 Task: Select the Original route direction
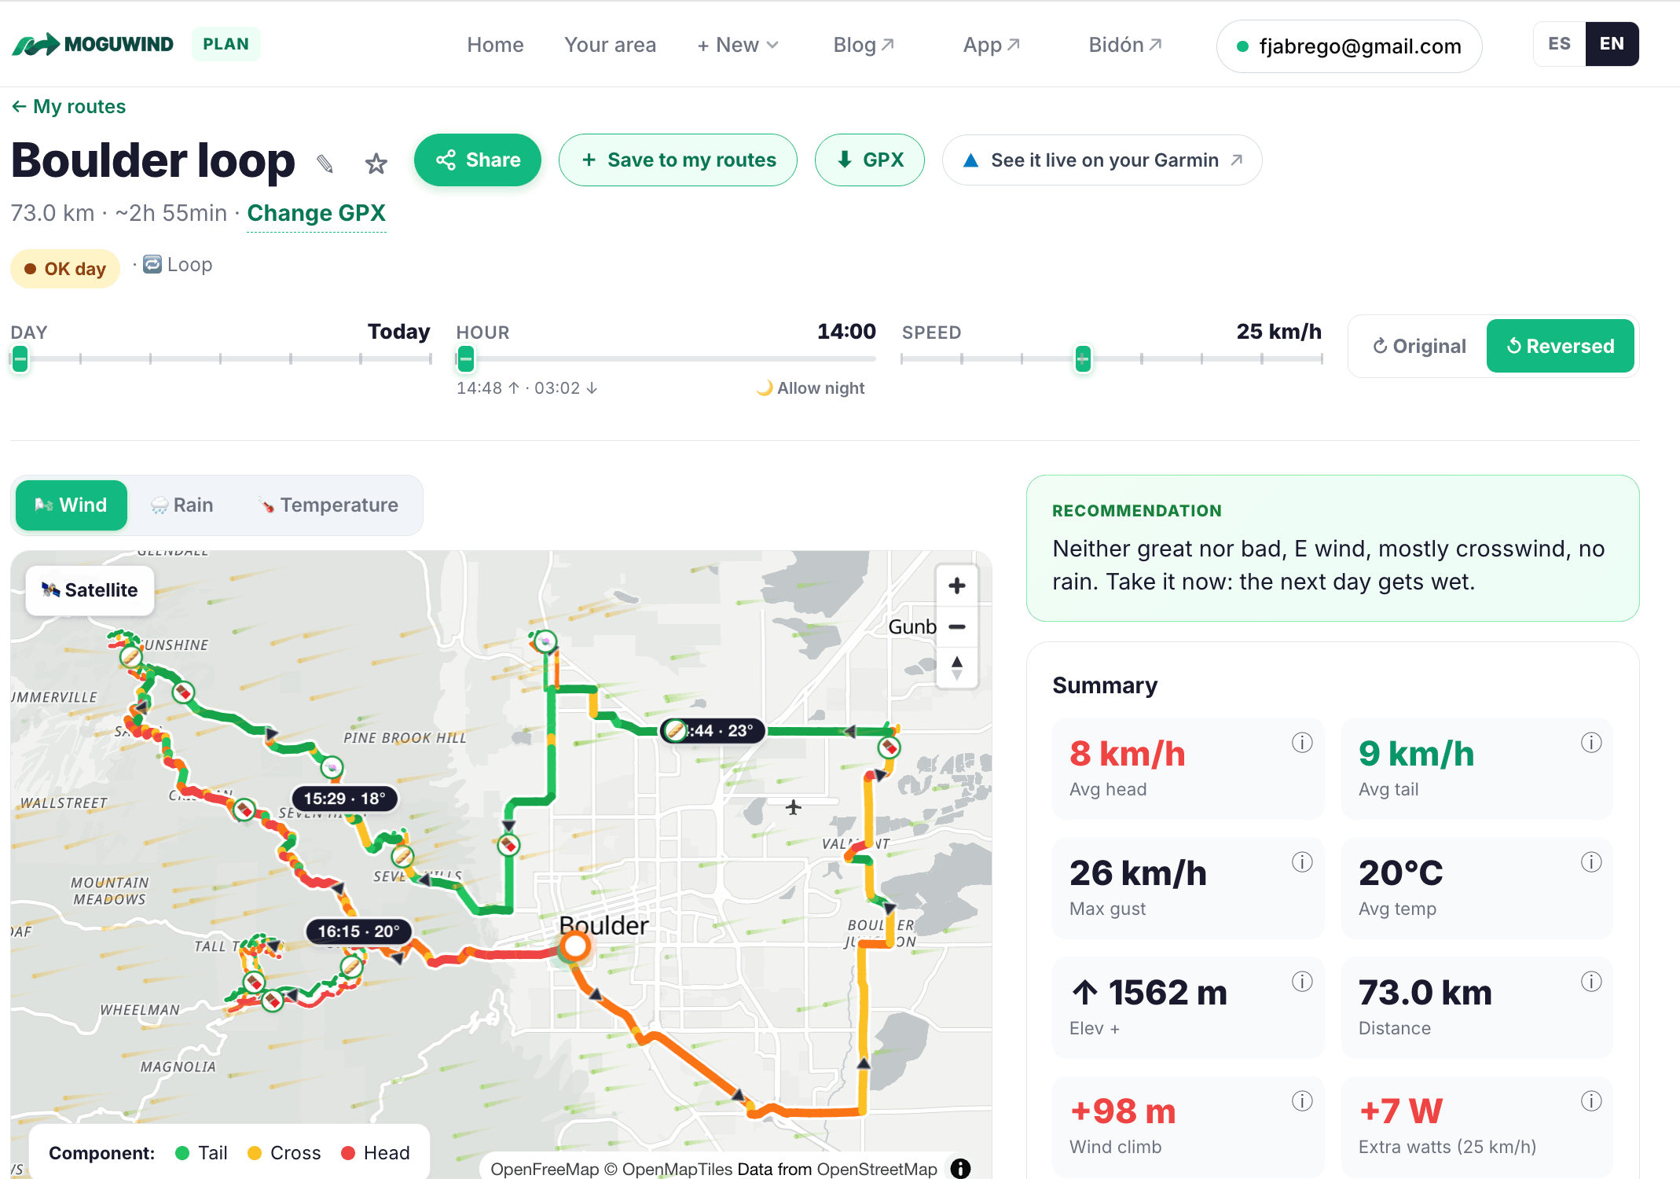pos(1419,346)
